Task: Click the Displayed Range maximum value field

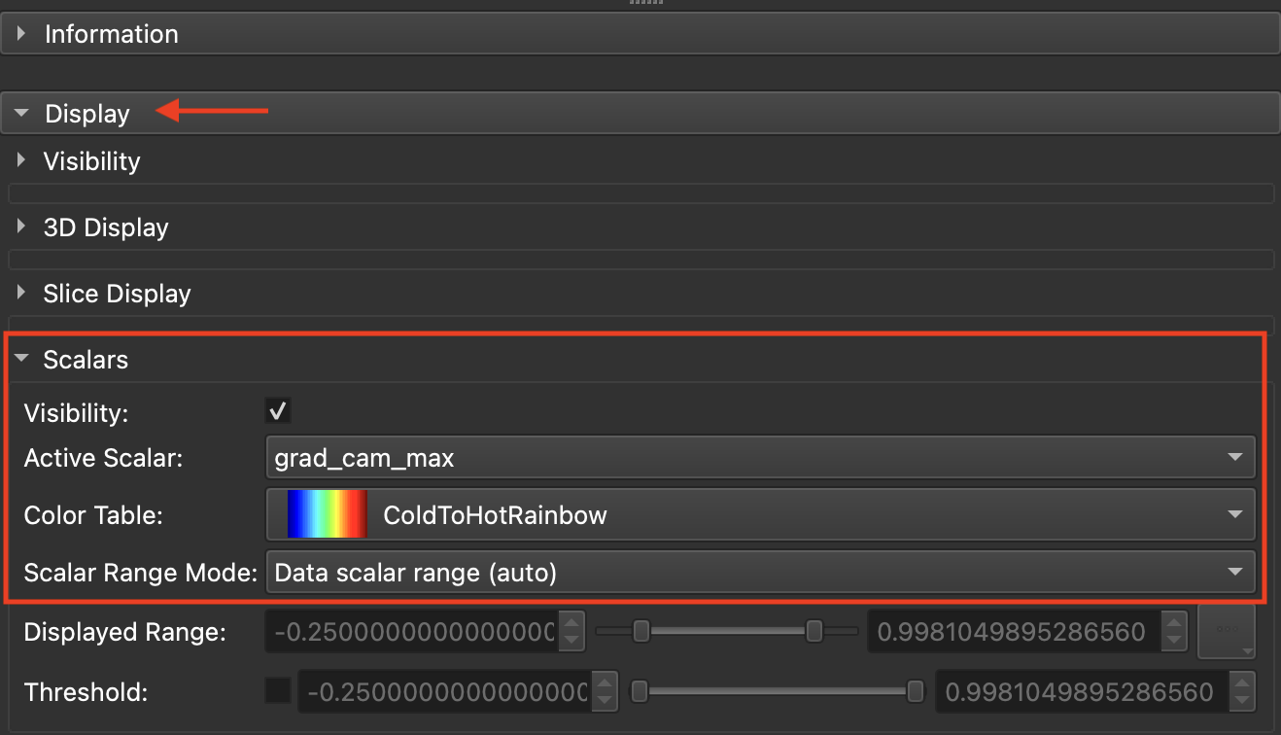Action: click(1013, 633)
